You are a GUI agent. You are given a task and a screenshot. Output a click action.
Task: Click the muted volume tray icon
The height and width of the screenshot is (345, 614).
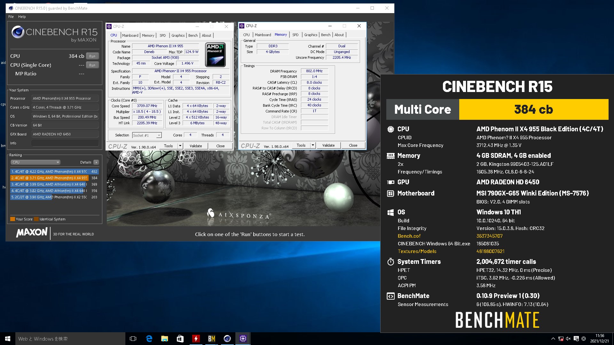click(568, 339)
